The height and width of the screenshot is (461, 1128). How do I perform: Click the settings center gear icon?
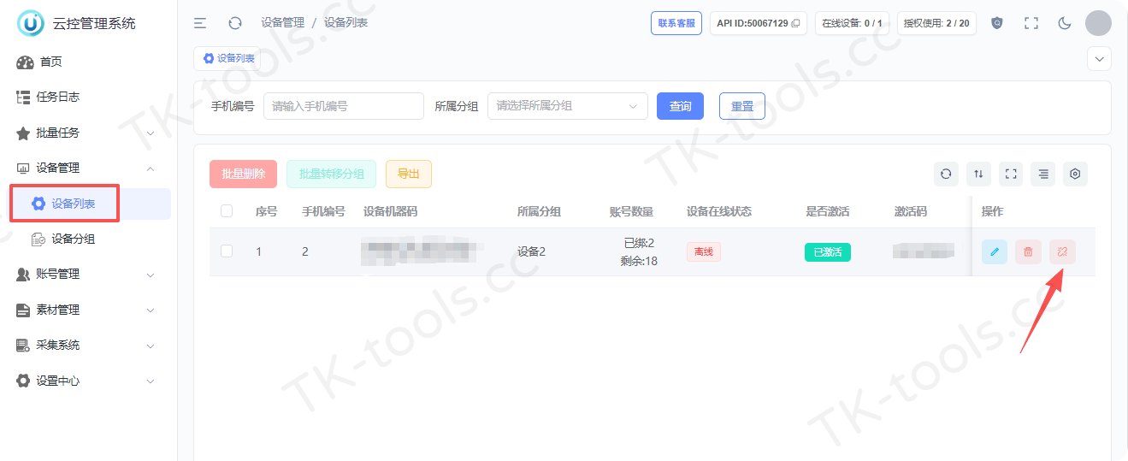[23, 381]
